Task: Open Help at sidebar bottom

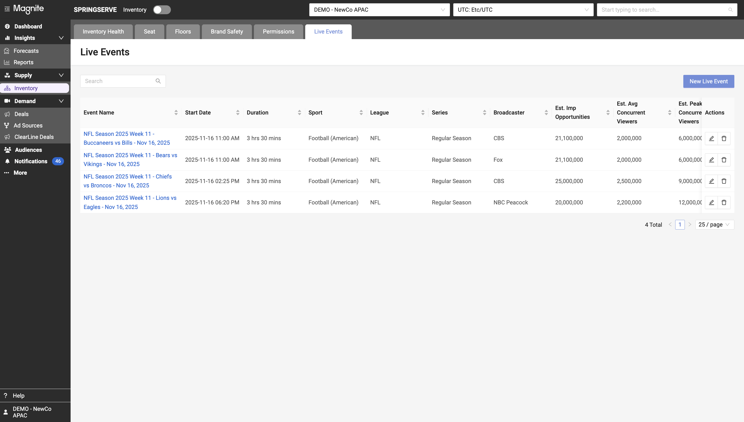Action: pos(19,396)
